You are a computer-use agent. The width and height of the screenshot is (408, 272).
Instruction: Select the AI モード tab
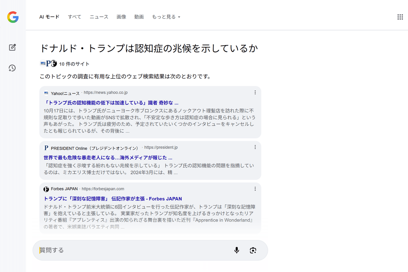point(49,17)
